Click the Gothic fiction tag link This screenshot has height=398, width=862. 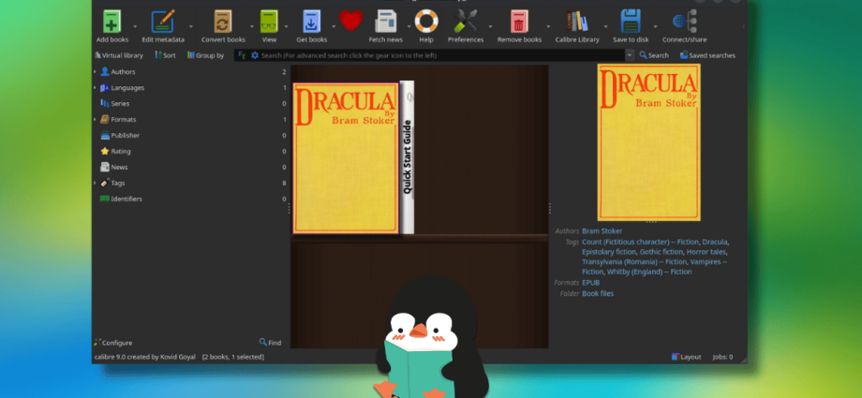tap(661, 252)
